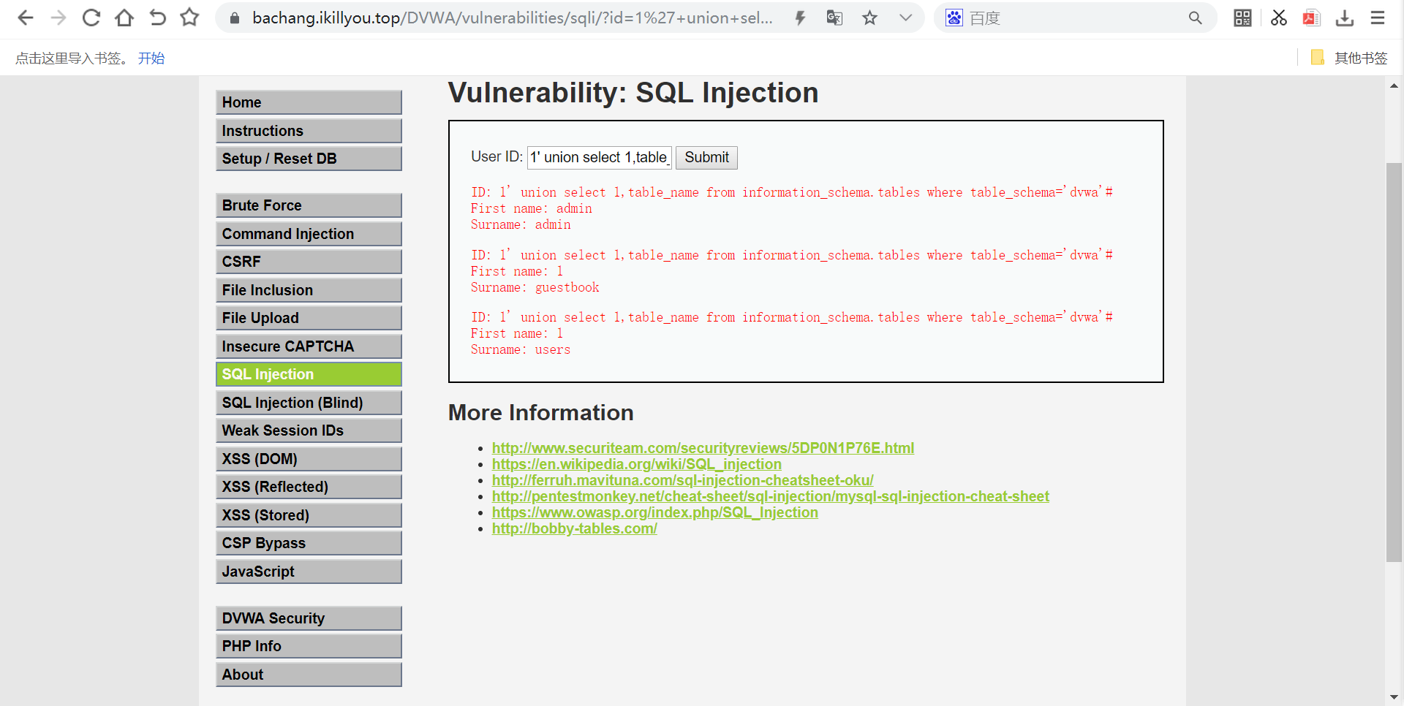This screenshot has width=1404, height=706.
Task: Click the search magnifier icon
Action: tap(1195, 18)
